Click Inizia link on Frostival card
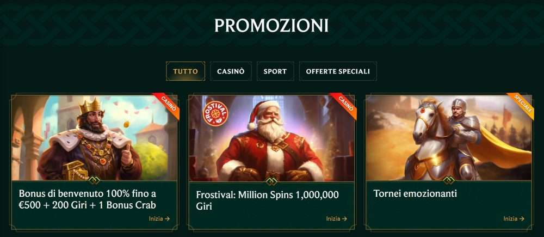Screen dimensions: 544x237 click(337, 218)
